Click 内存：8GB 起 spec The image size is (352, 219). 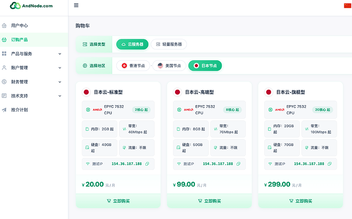click(191, 129)
